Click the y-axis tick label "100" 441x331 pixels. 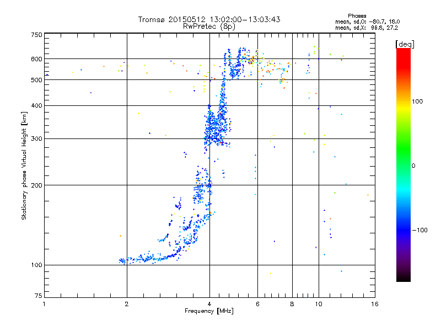(x=36, y=265)
